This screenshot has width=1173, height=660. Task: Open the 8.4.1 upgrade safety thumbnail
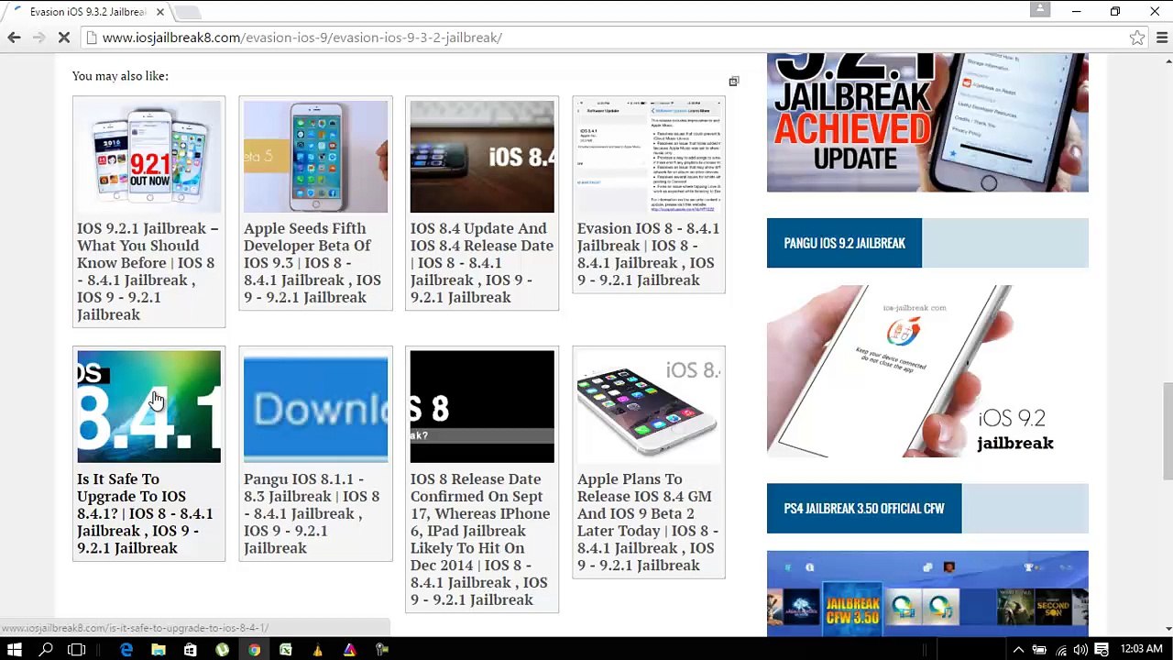[148, 407]
